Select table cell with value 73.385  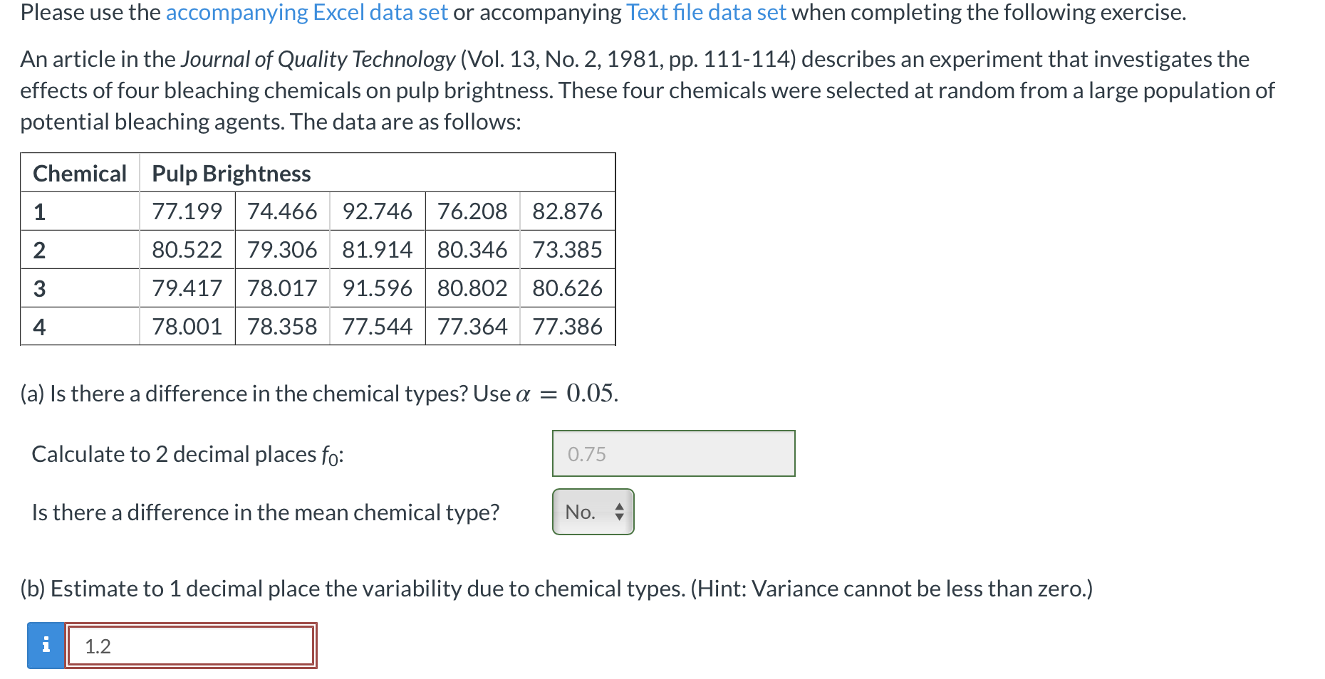coord(567,250)
